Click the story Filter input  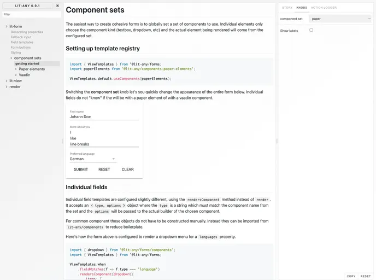[x=31, y=14]
